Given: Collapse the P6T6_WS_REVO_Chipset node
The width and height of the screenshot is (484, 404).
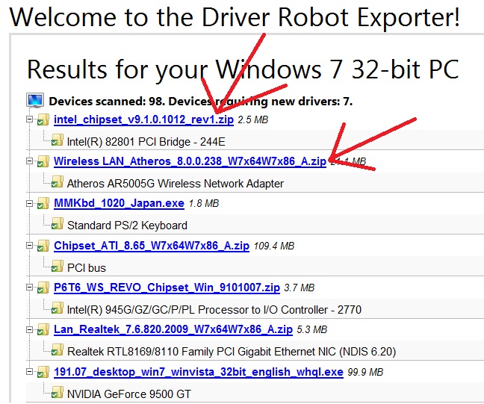Looking at the screenshot, I should pyautogui.click(x=29, y=288).
